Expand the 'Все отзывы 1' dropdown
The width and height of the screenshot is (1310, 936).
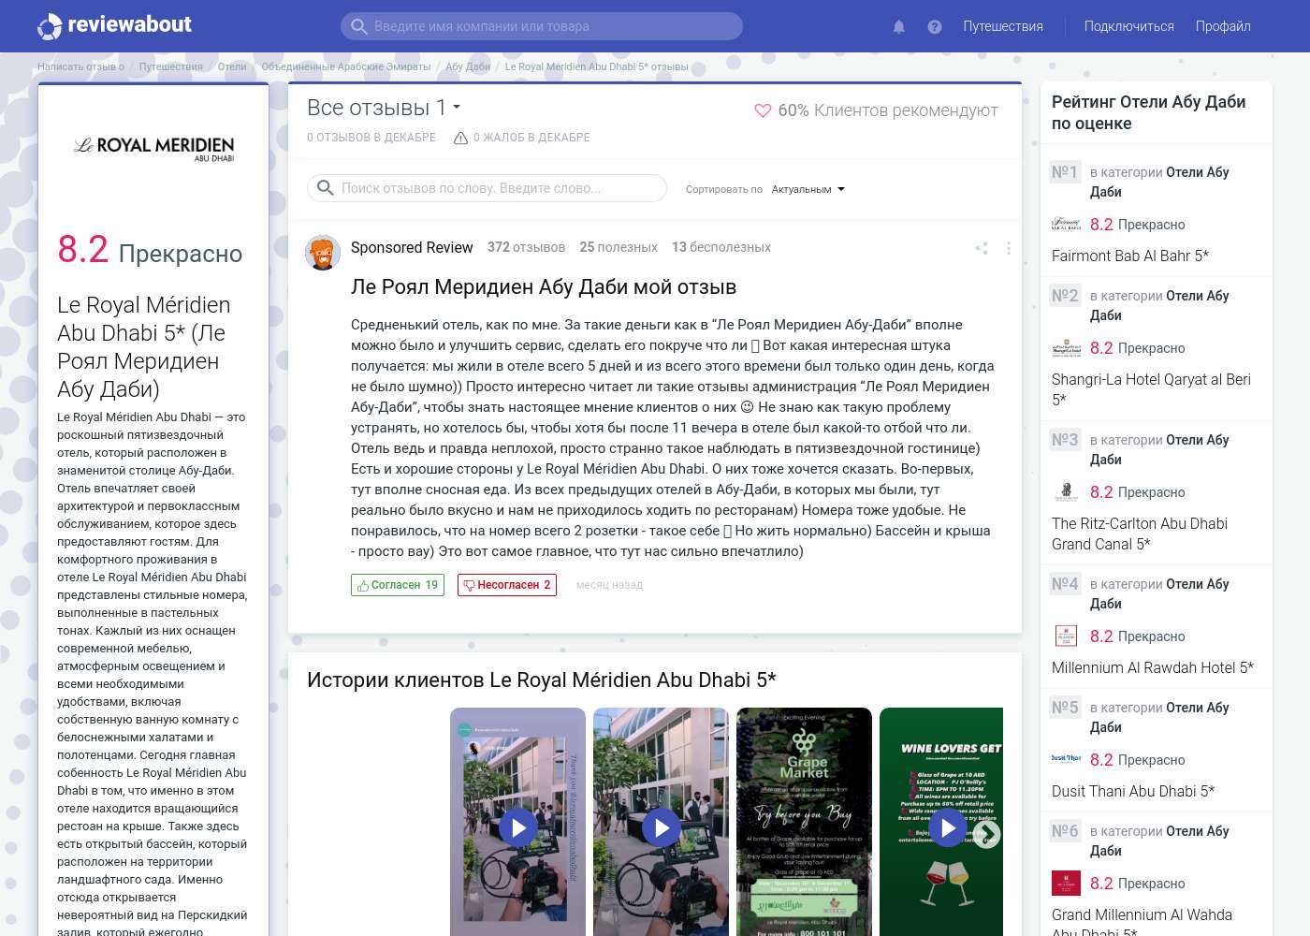(384, 108)
